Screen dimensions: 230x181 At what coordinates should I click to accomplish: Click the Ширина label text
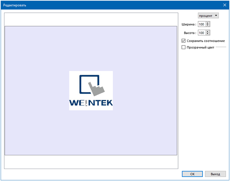point(189,24)
